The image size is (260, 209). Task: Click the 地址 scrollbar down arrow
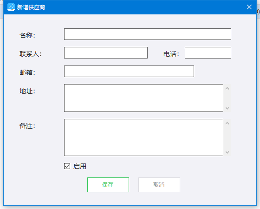(x=227, y=108)
